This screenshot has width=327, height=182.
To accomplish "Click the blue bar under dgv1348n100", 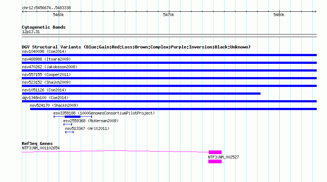I will [169, 101].
